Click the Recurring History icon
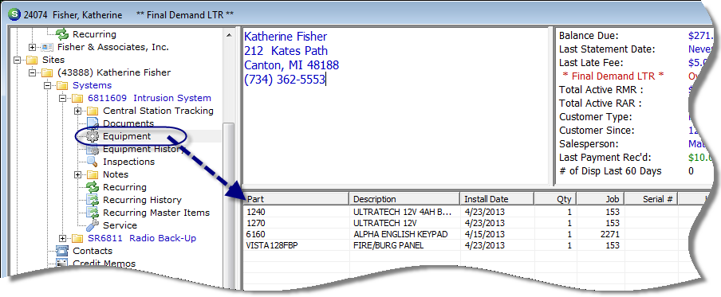The height and width of the screenshot is (297, 721). [x=93, y=200]
